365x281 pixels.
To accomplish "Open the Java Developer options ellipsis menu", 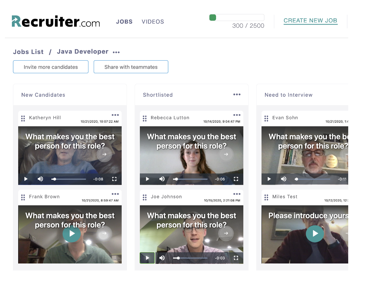I will (x=116, y=52).
